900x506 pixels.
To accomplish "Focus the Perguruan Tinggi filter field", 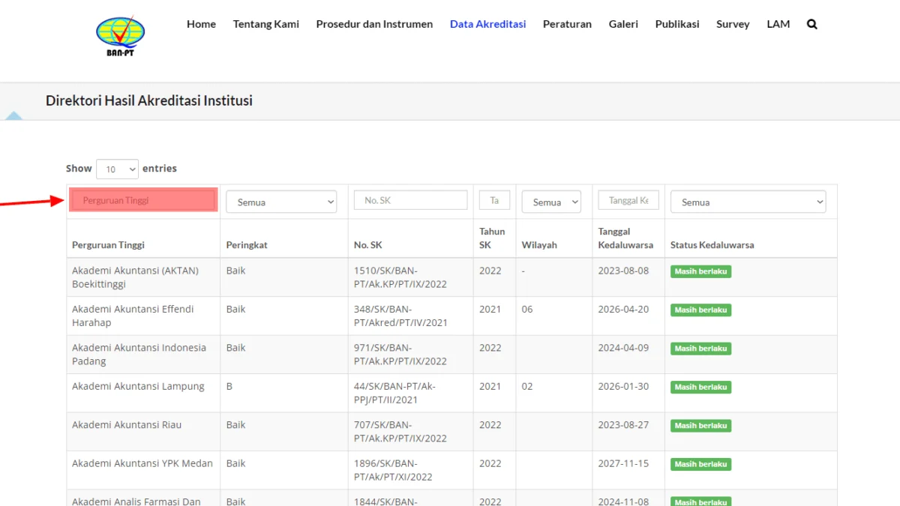I will pos(143,200).
